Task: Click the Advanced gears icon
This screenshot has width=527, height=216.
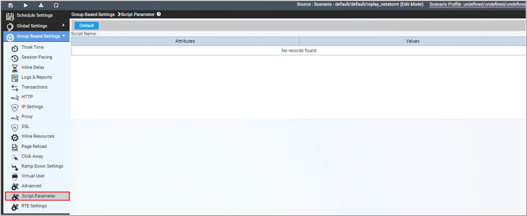Action: 14,187
